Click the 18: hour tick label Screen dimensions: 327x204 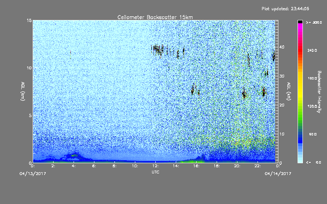(x=217, y=166)
